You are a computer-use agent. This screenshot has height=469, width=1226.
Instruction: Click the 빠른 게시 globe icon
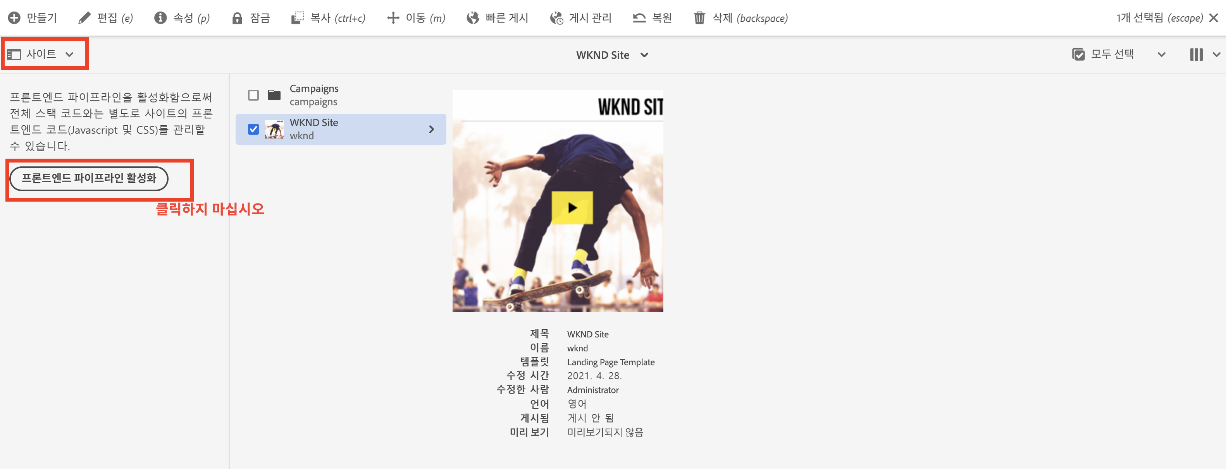[x=473, y=18]
